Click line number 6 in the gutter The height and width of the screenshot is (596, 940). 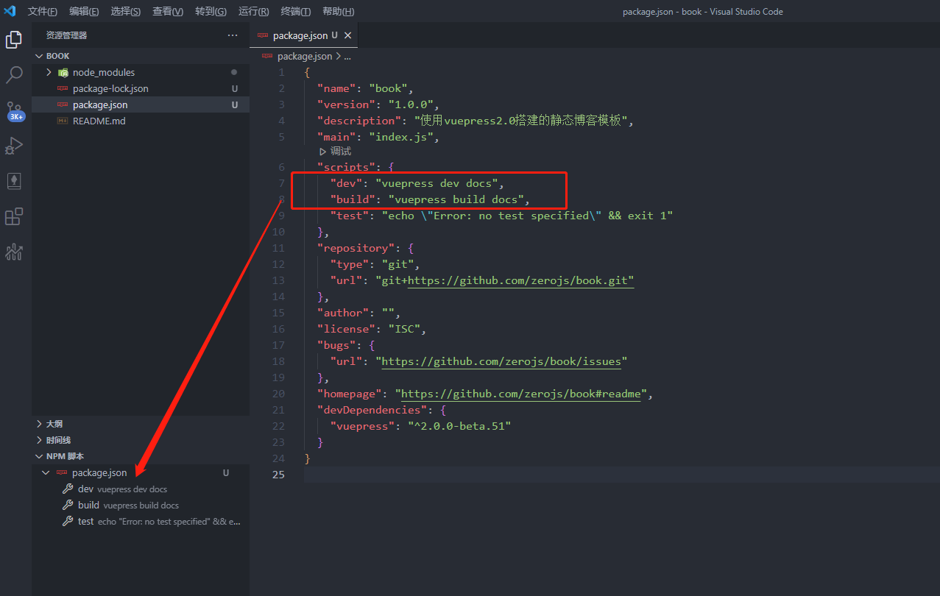281,168
